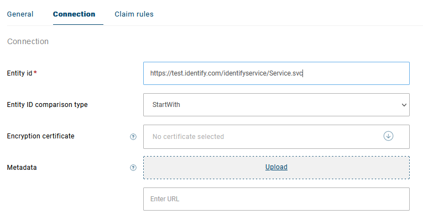Screen dimensions: 423x220
Task: Click the Enter URL input field
Action: 276,199
